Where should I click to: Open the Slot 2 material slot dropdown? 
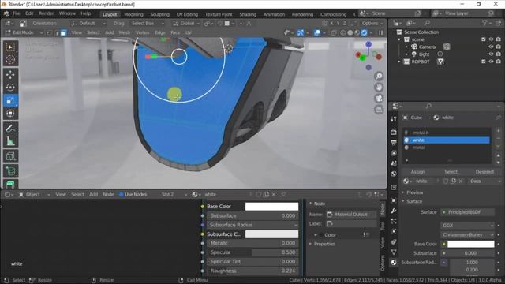click(x=174, y=195)
